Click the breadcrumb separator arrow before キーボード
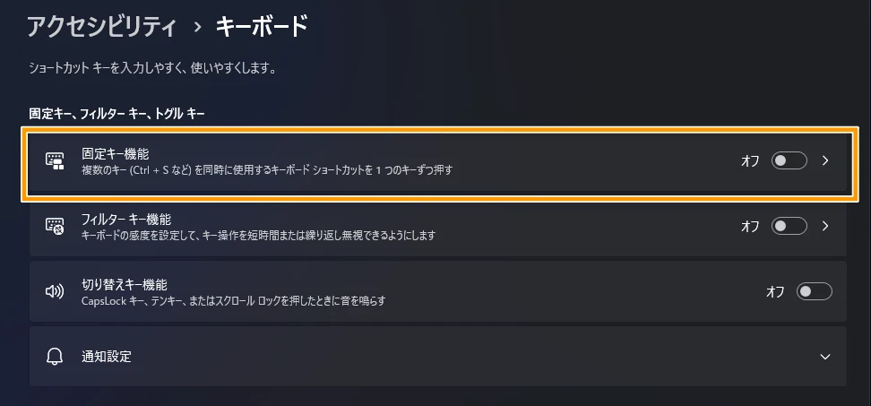871x406 pixels. click(196, 28)
